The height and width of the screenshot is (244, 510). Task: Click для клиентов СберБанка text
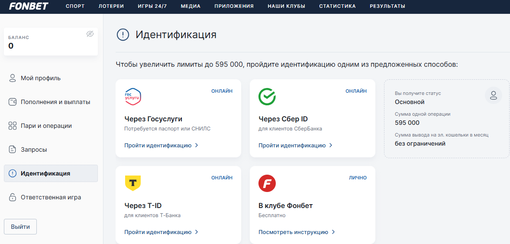coord(291,129)
